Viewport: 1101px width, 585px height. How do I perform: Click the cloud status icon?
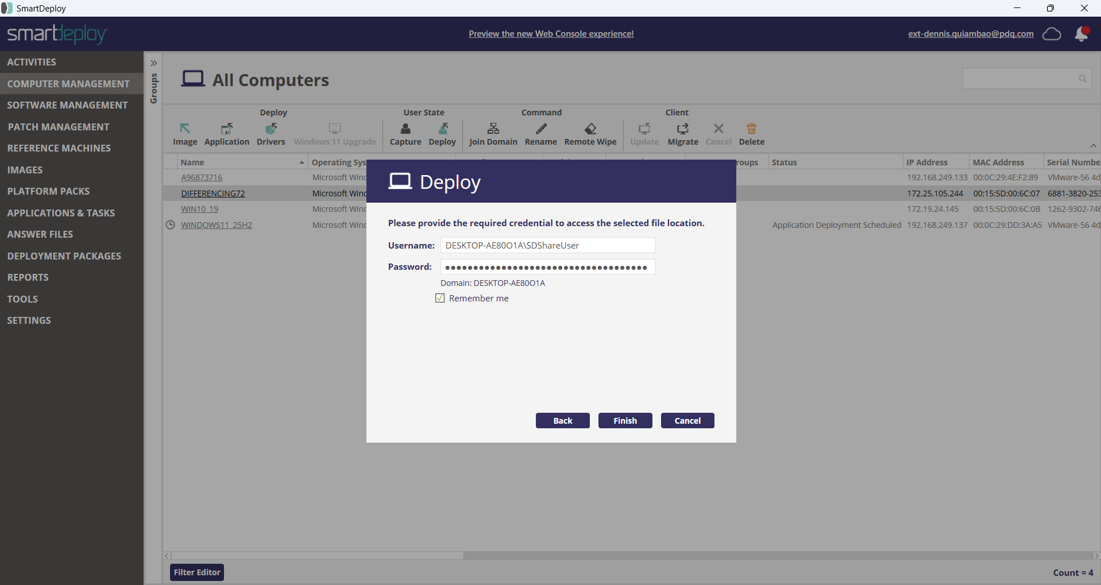pos(1052,34)
